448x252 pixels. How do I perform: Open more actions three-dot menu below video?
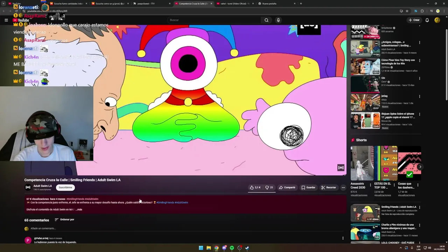[x=343, y=188]
